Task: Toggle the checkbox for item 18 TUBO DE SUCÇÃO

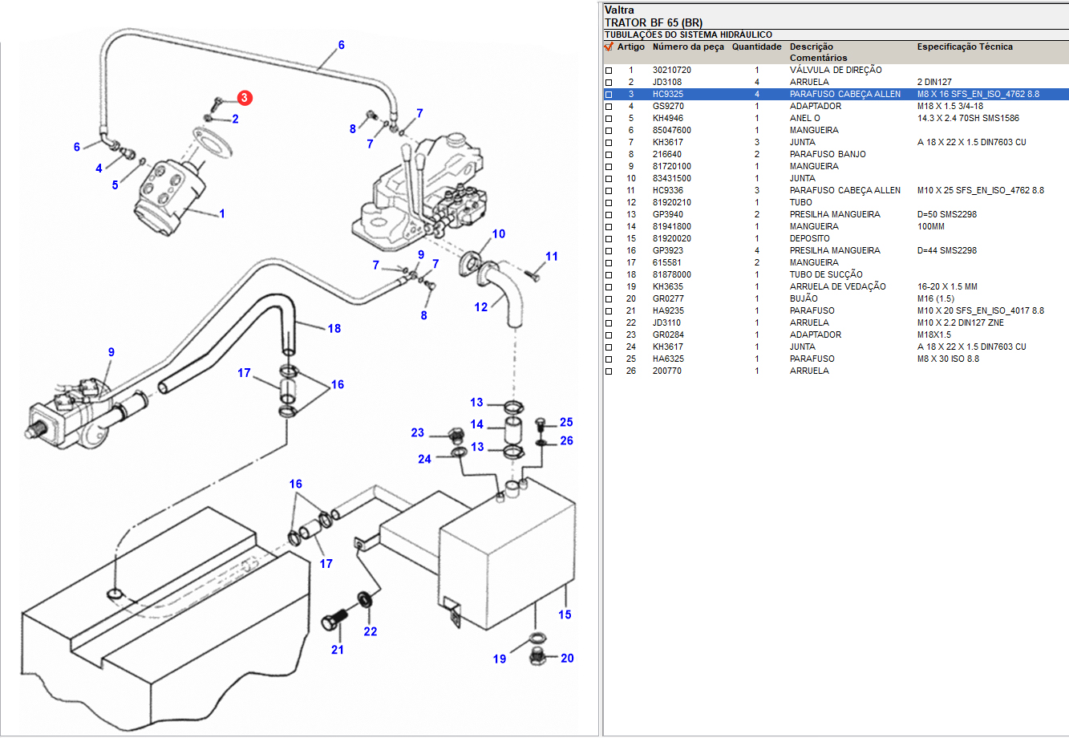Action: [x=609, y=275]
